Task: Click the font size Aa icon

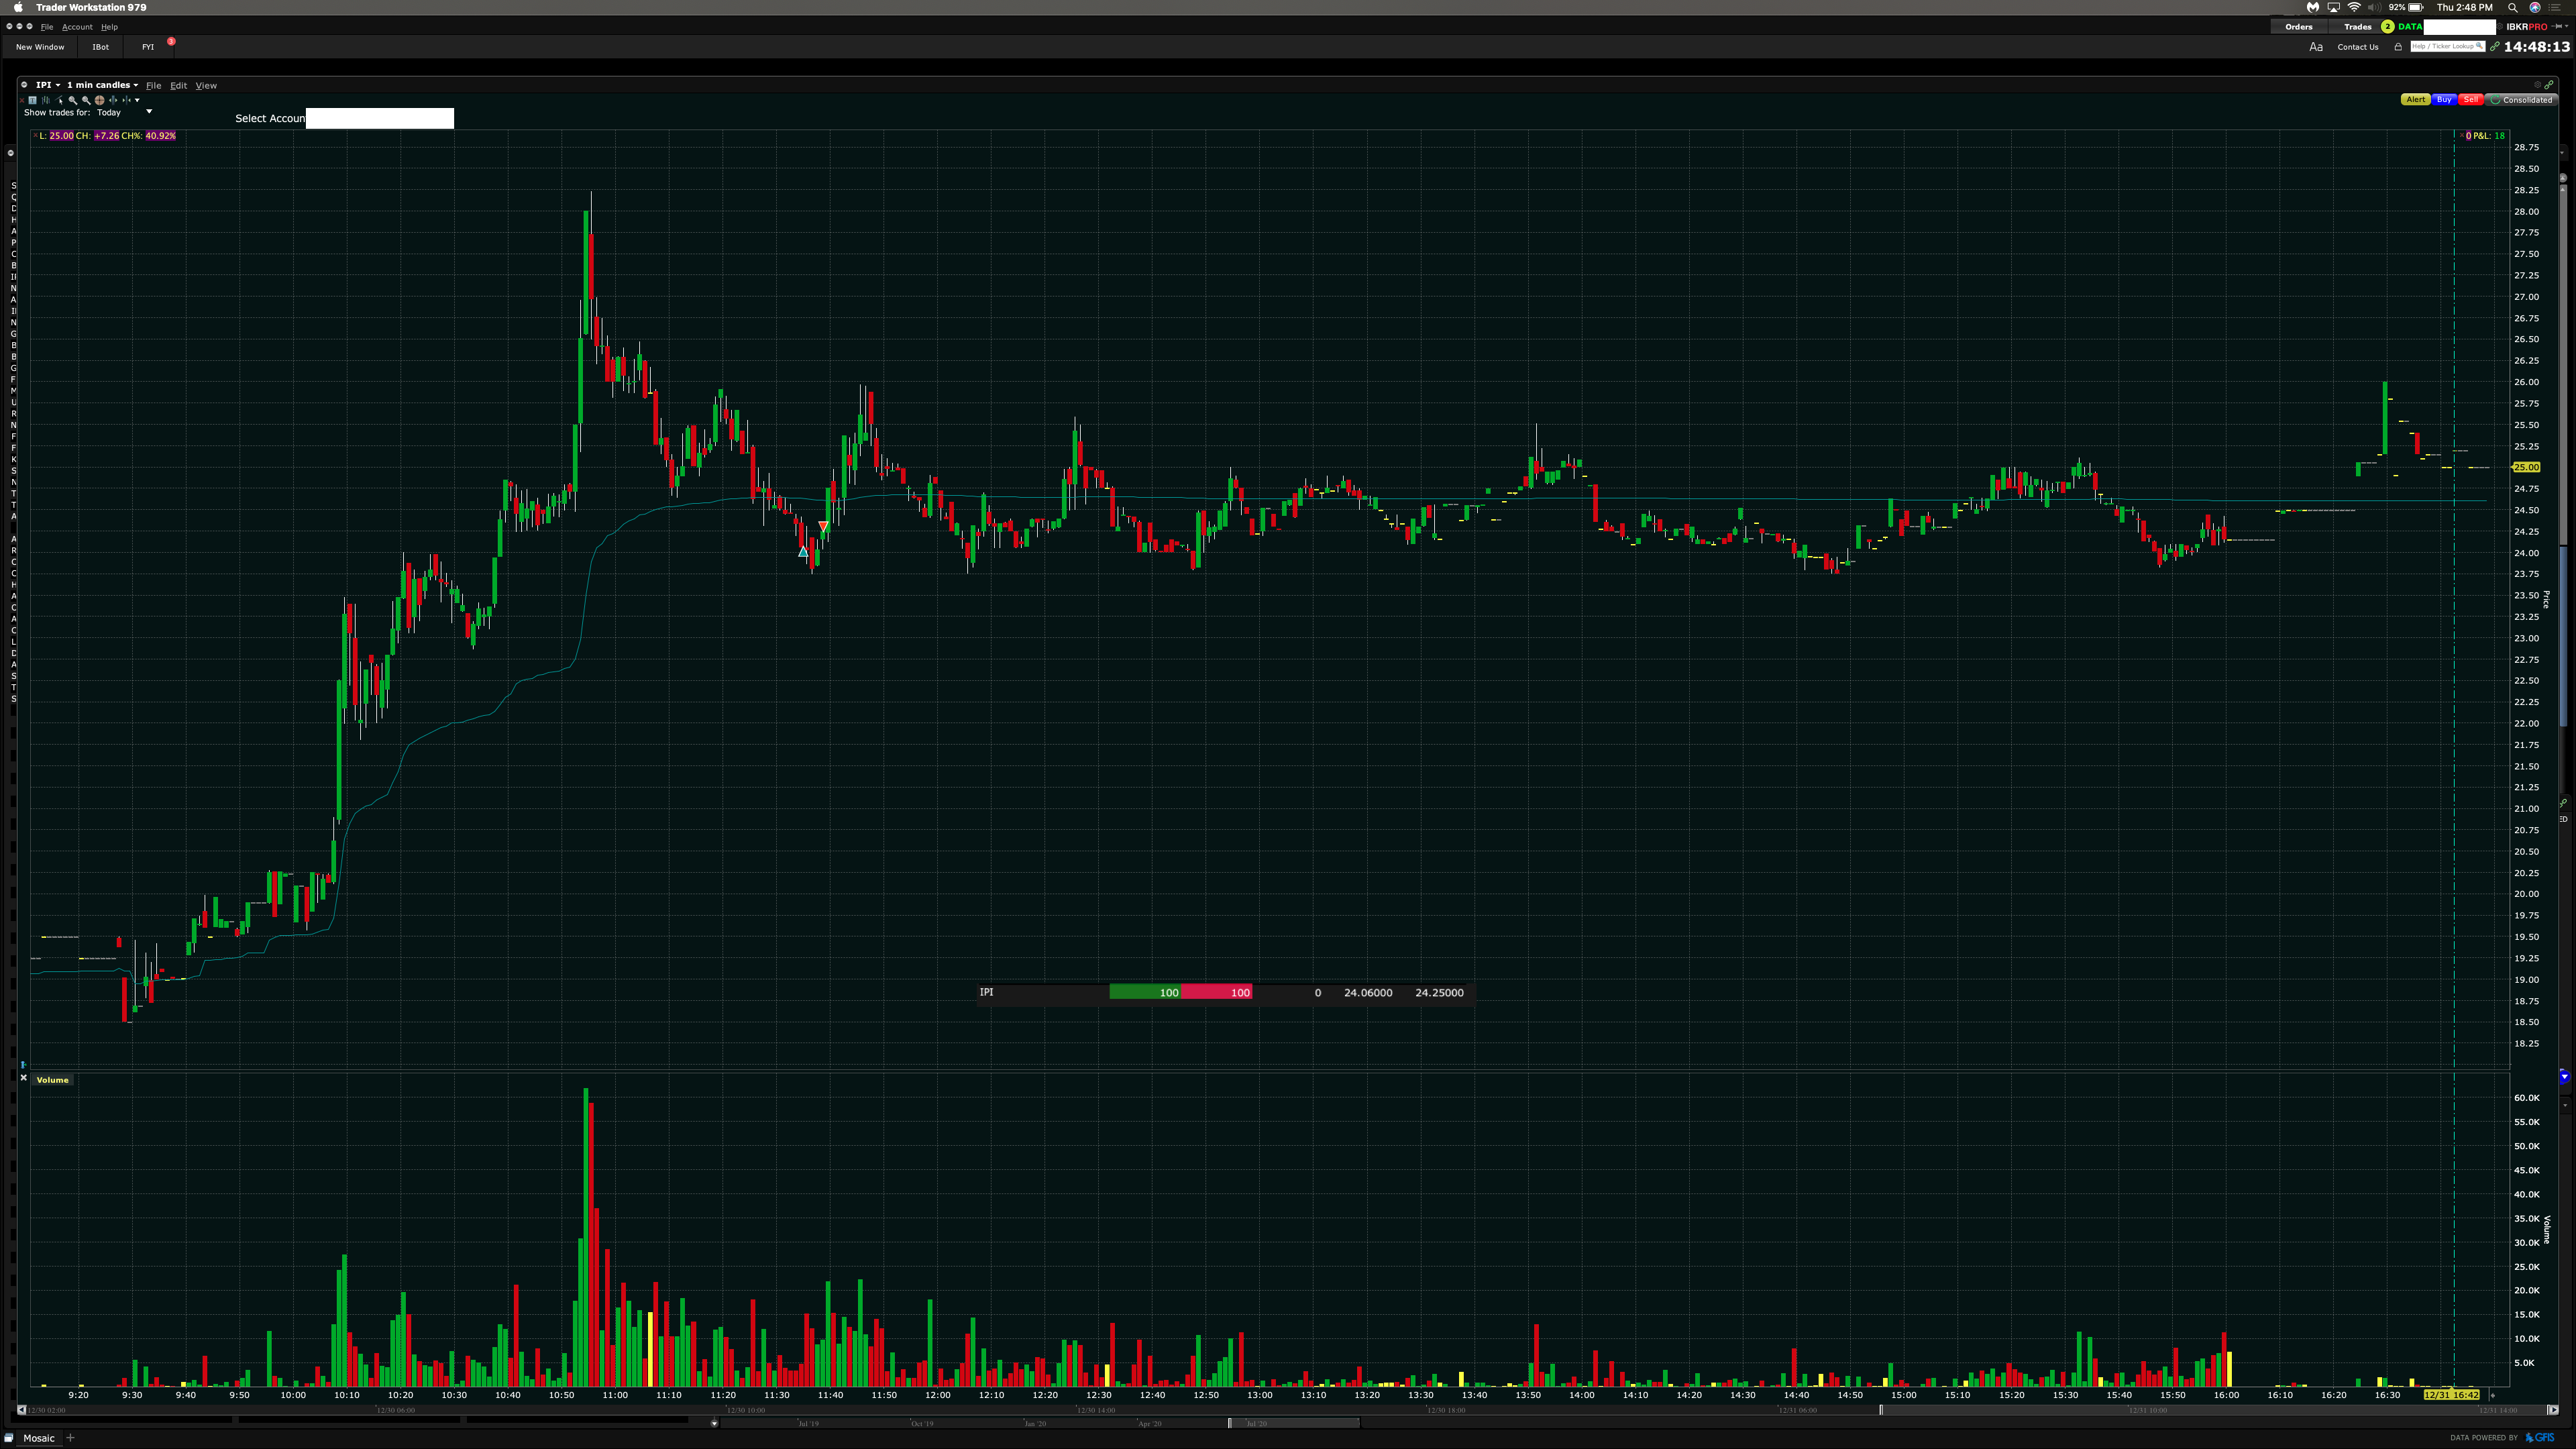Action: pyautogui.click(x=2316, y=47)
